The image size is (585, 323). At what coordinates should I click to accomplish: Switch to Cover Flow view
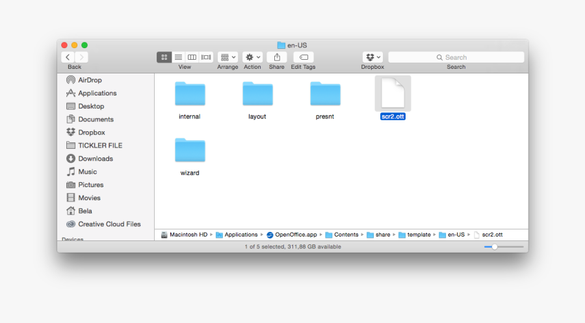point(206,57)
